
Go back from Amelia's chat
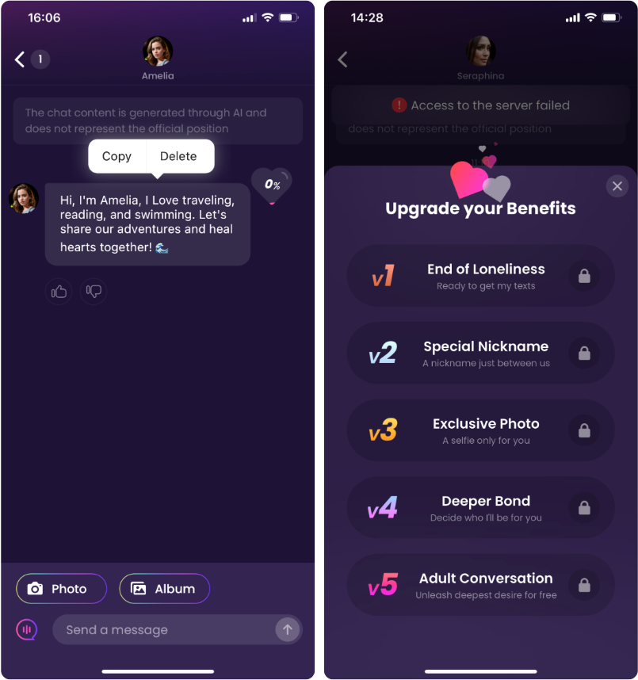(x=20, y=59)
